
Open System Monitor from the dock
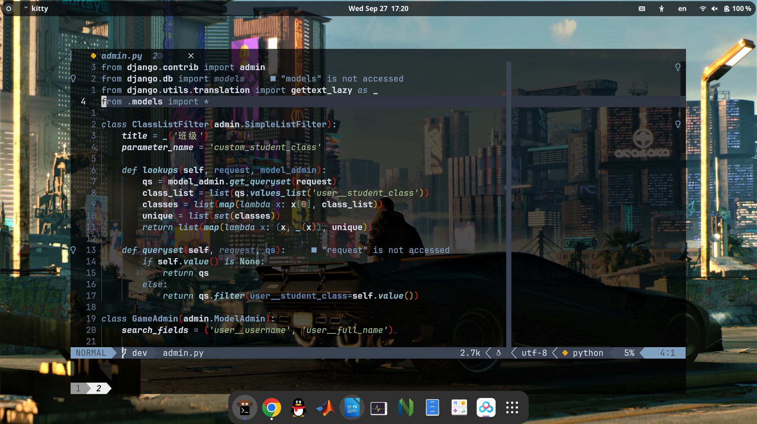click(x=379, y=408)
